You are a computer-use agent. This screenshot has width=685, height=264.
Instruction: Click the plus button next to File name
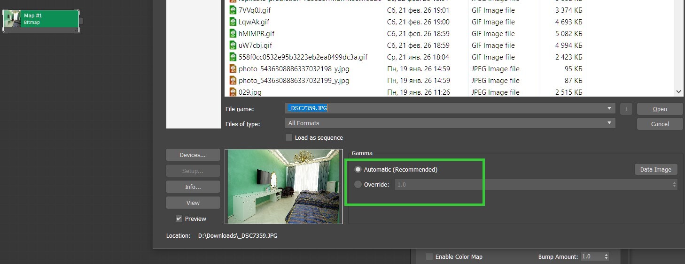[626, 109]
